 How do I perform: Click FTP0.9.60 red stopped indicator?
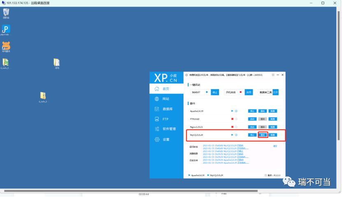[x=232, y=119]
